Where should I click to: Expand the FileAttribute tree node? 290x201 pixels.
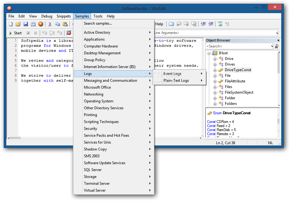(x=215, y=81)
